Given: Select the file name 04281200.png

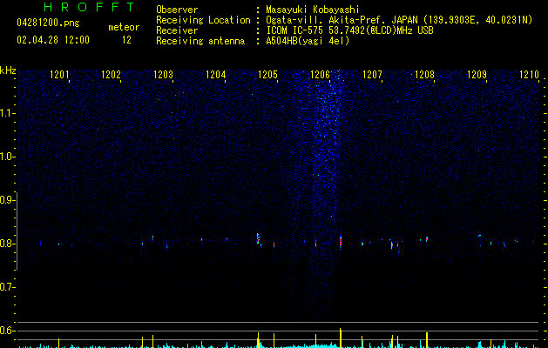Looking at the screenshot, I should pyautogui.click(x=48, y=23).
